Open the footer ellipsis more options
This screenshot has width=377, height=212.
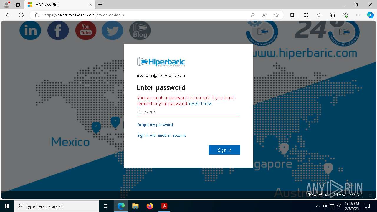(x=370, y=195)
